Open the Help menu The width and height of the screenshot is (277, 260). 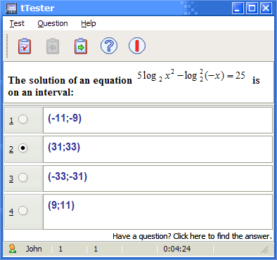click(89, 23)
